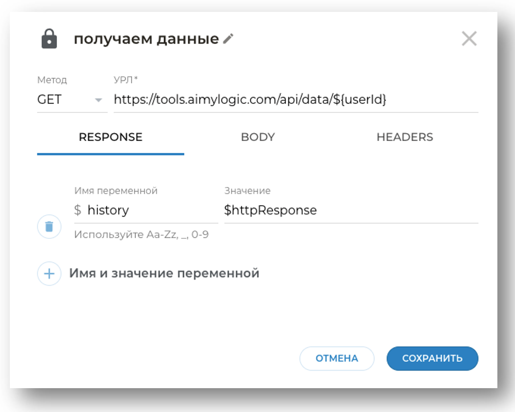
Task: Go to the HEADERS tab
Action: click(x=405, y=137)
